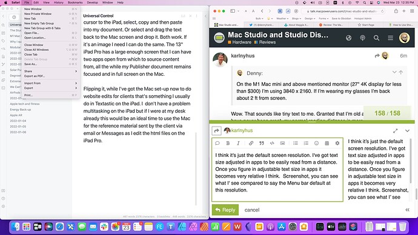This screenshot has height=235, width=418.
Task: Insert preformatted code in reply editor
Action: [272, 143]
